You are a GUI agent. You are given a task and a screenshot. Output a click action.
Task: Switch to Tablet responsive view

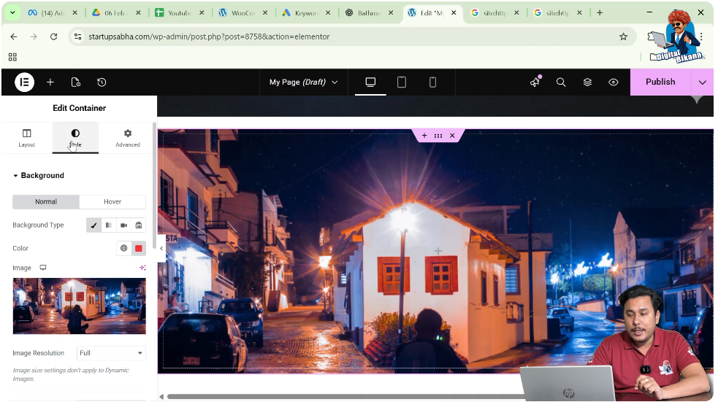(402, 82)
